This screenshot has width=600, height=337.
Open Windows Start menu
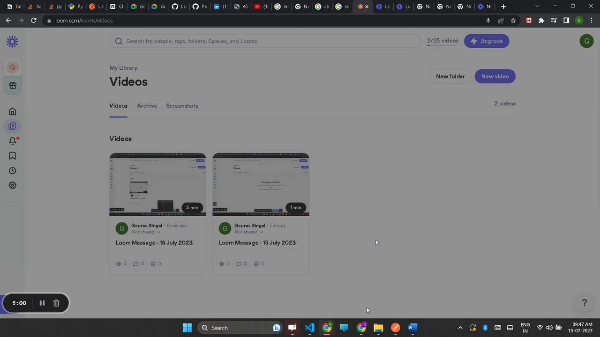[187, 328]
